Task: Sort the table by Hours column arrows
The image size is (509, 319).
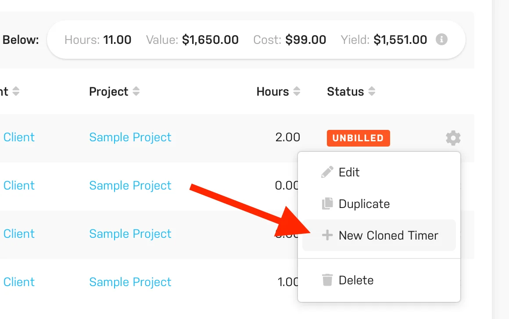Action: 297,92
